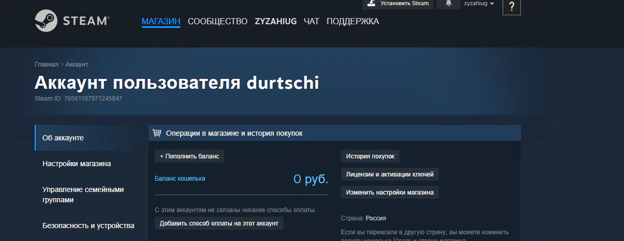Screen dimensions: 624x241
Task: Go to ЧАТ
Action: [x=311, y=21]
